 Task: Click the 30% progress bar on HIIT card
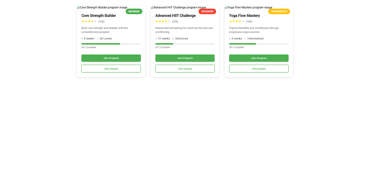(x=185, y=44)
